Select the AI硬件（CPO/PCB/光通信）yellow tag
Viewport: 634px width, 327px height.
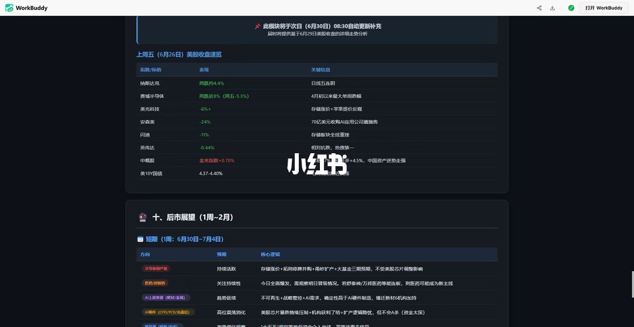[168, 312]
